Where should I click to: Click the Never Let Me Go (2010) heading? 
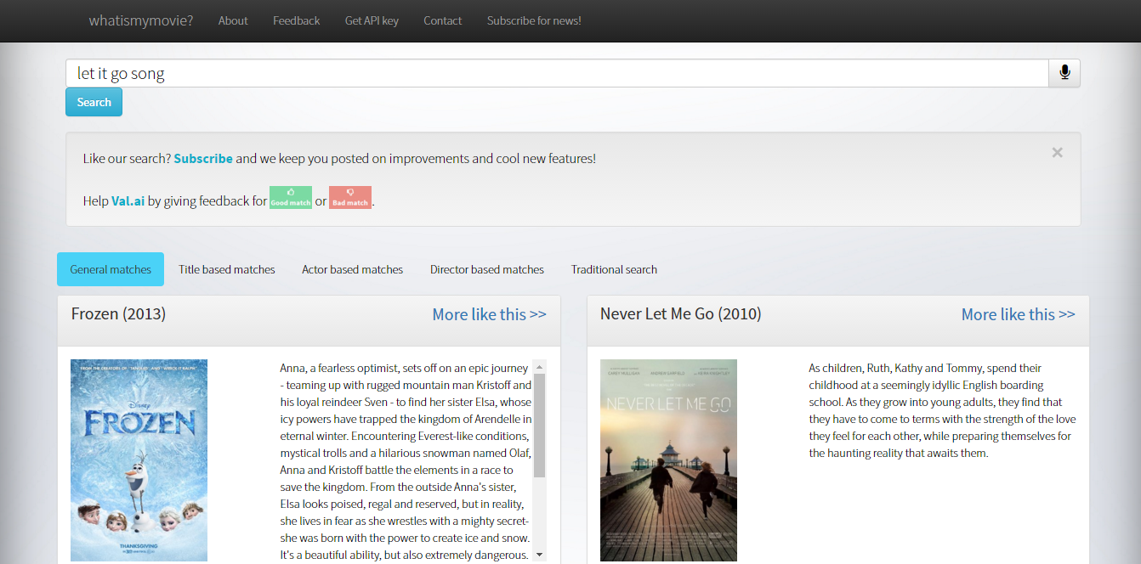[681, 314]
